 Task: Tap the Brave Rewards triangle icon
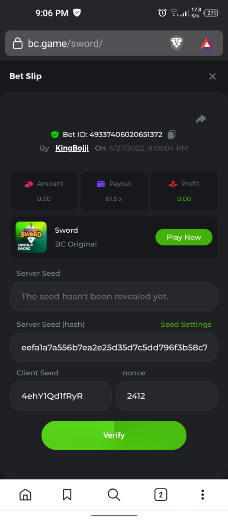[207, 43]
